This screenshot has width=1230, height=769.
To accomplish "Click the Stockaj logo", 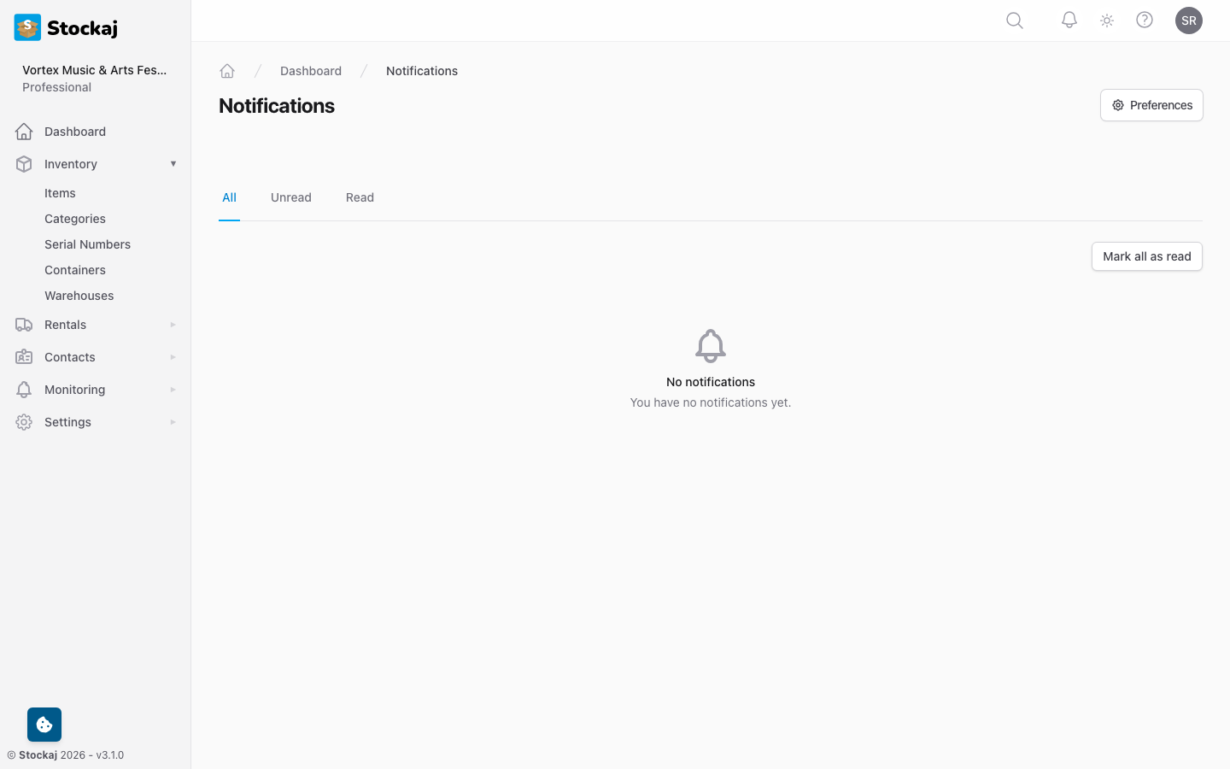I will coord(67,27).
